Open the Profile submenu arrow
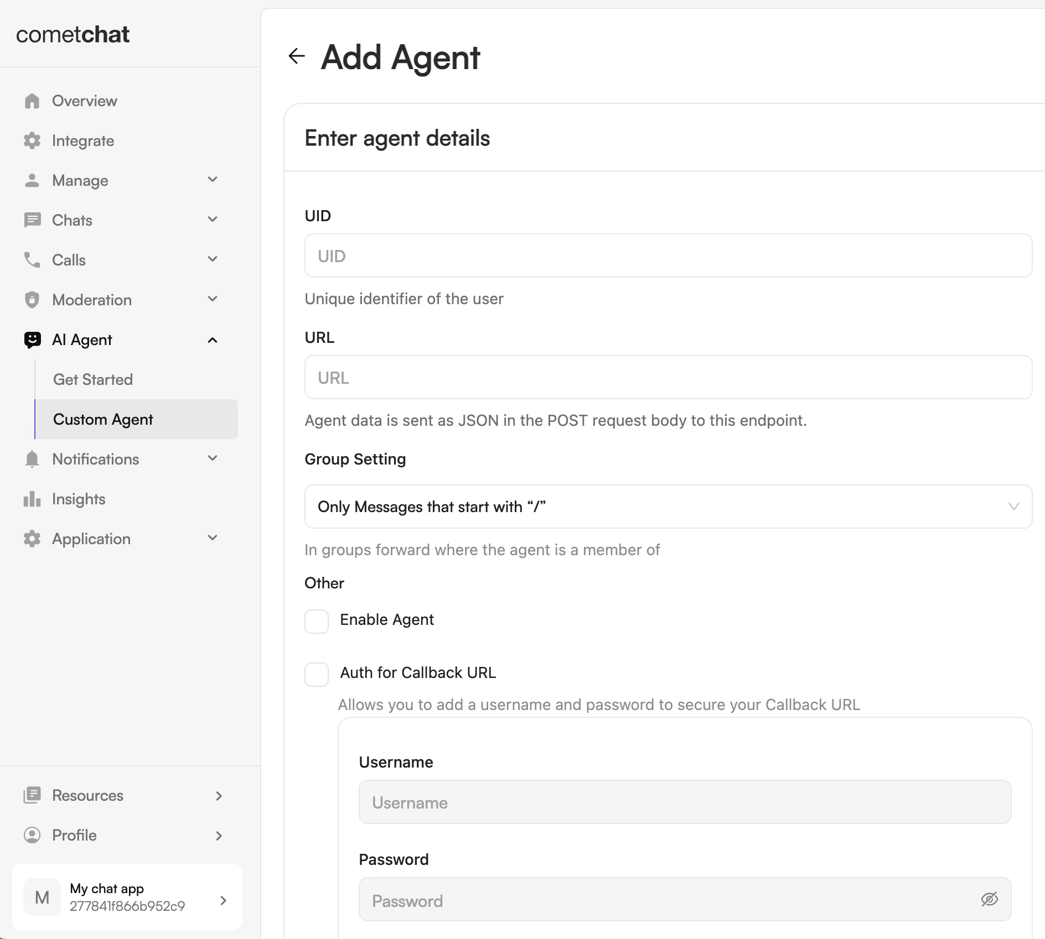The height and width of the screenshot is (939, 1045). pyautogui.click(x=219, y=836)
